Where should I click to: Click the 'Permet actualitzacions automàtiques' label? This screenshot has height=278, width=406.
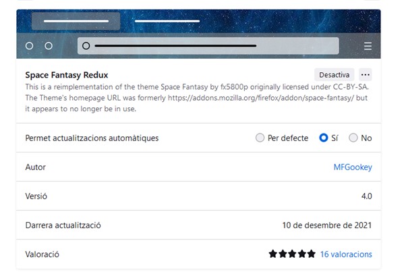(x=92, y=138)
